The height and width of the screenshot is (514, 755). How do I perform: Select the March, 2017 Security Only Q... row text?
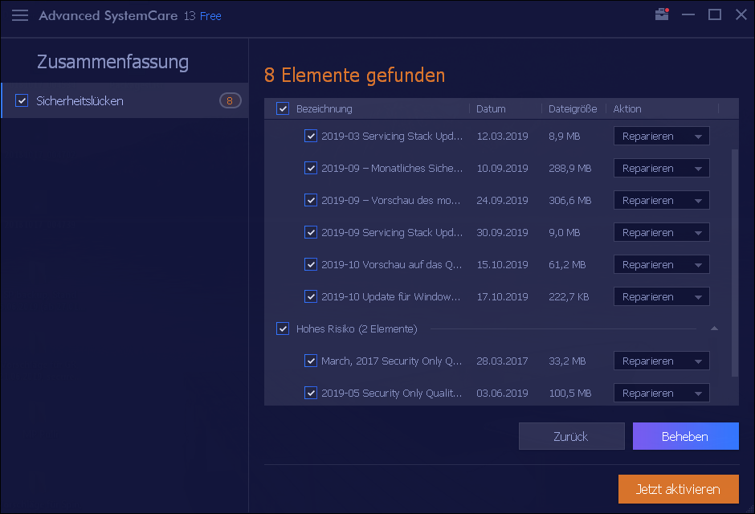click(x=391, y=361)
